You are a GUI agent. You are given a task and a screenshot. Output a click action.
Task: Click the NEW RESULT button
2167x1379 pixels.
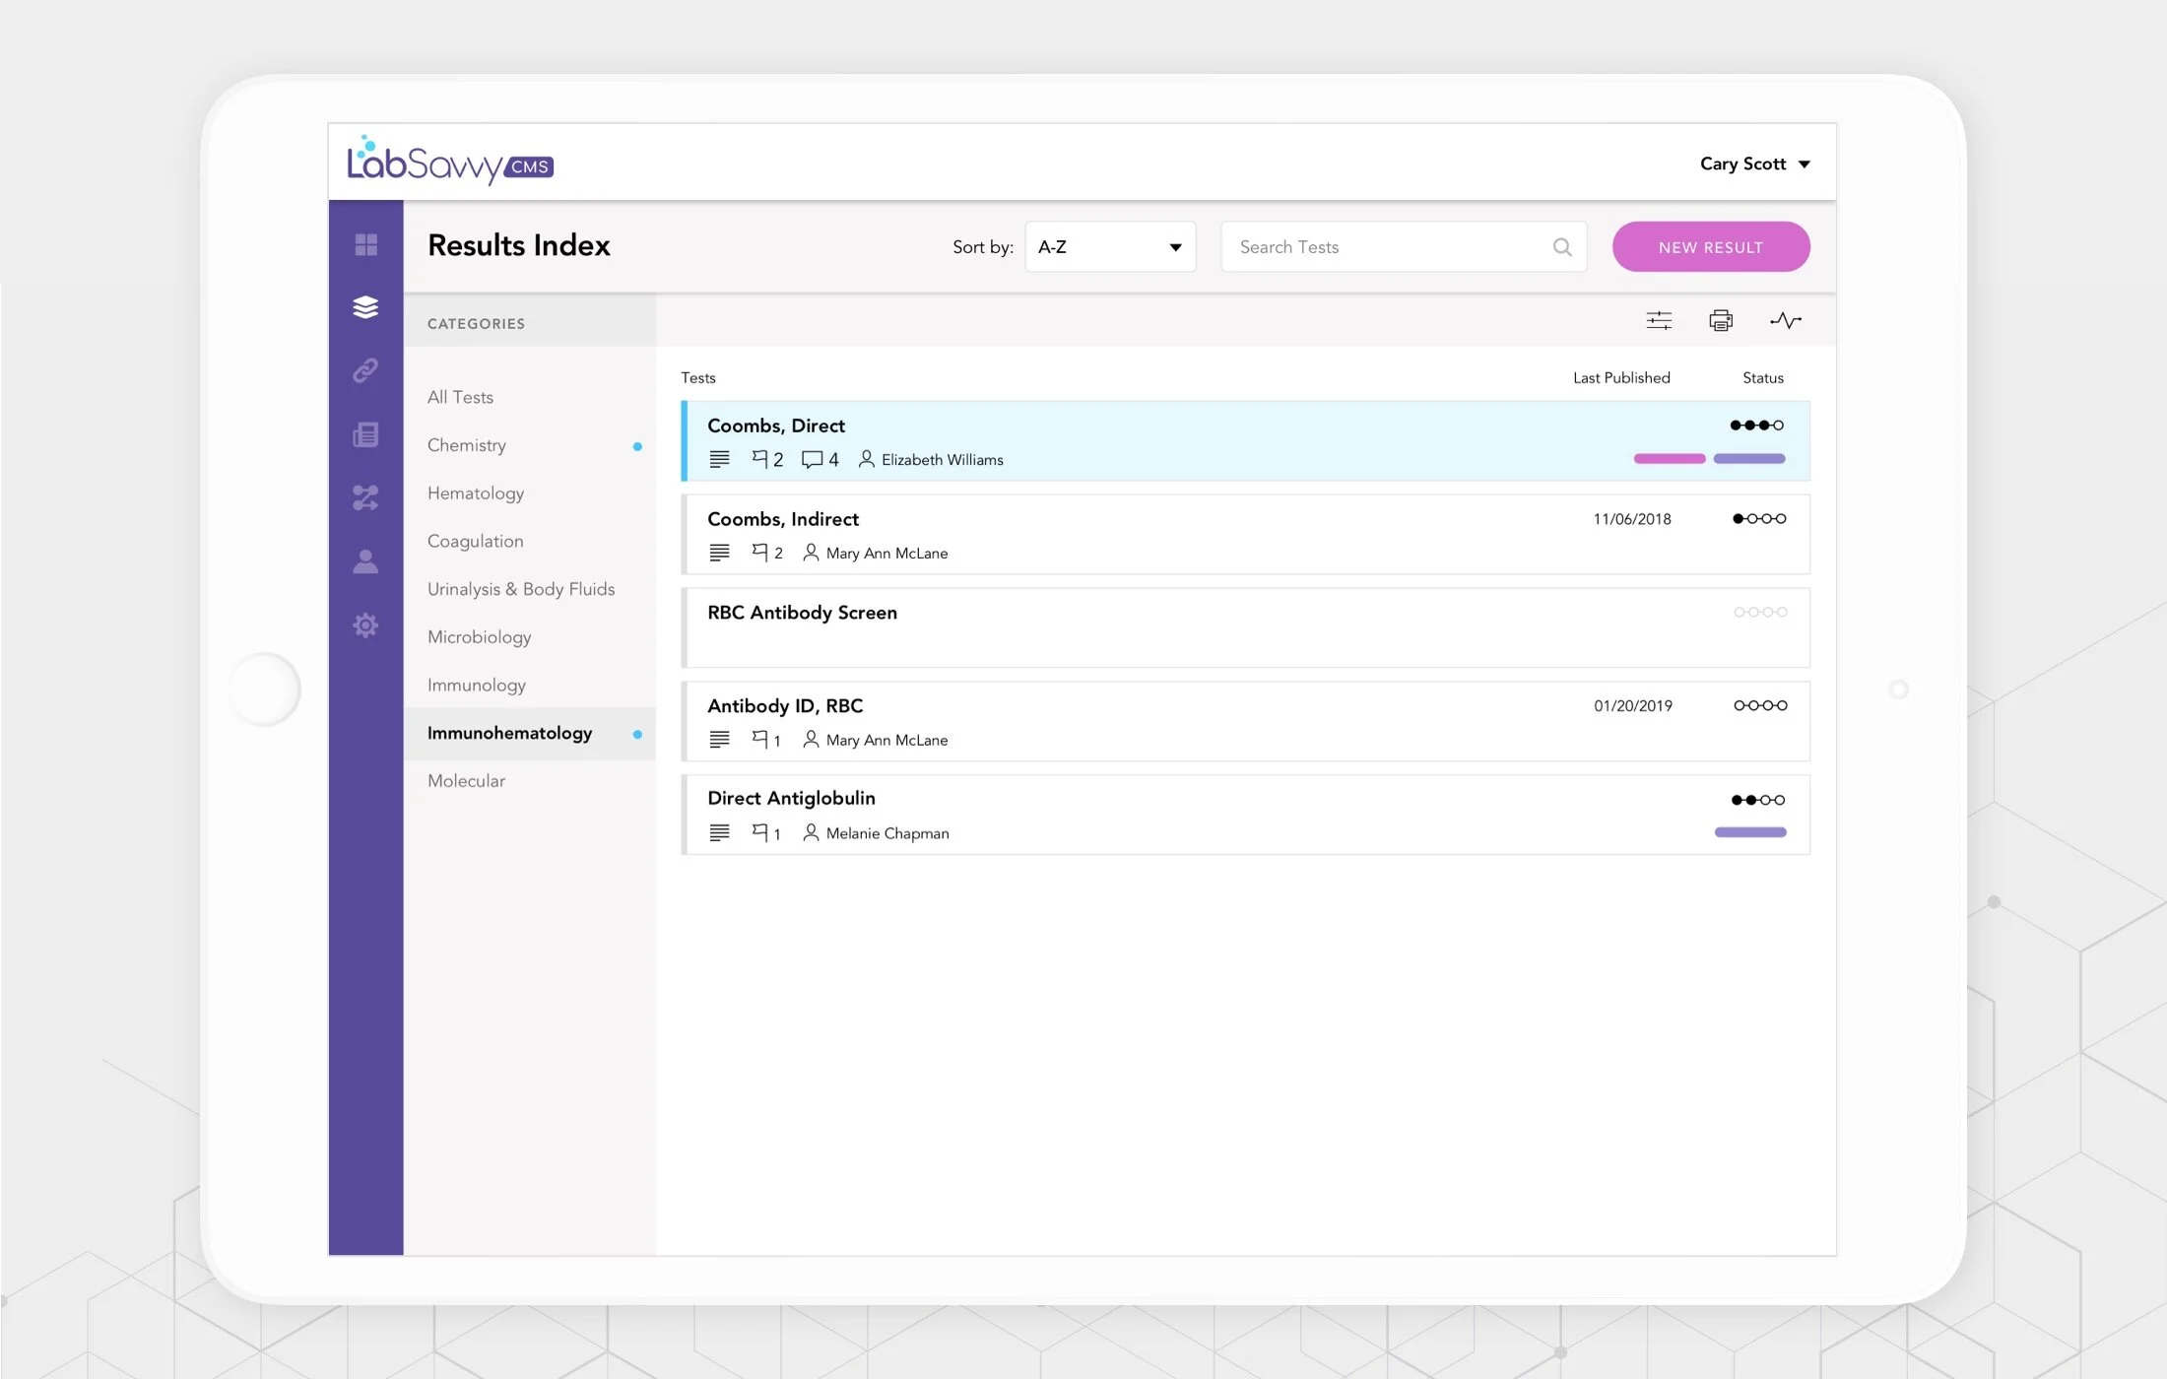[x=1710, y=247]
